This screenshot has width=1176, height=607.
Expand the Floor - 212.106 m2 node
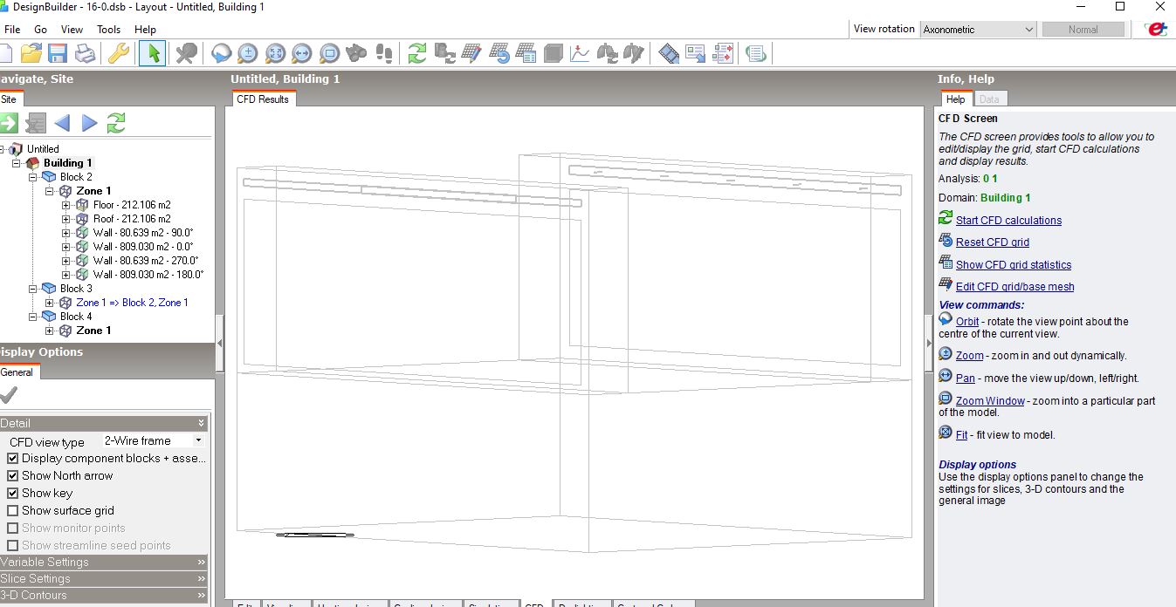click(65, 205)
